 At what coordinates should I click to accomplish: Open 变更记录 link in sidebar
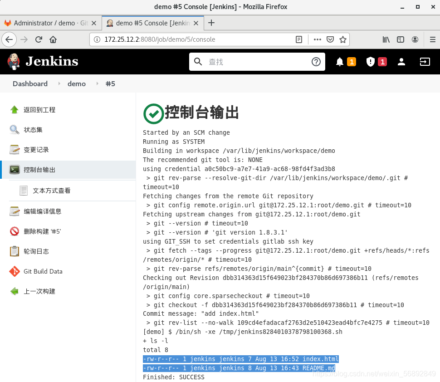click(x=36, y=150)
